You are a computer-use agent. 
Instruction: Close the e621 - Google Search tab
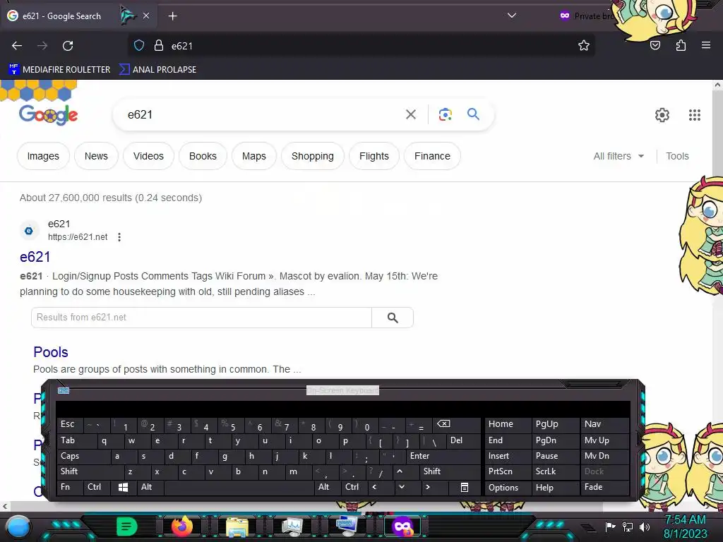coord(145,16)
